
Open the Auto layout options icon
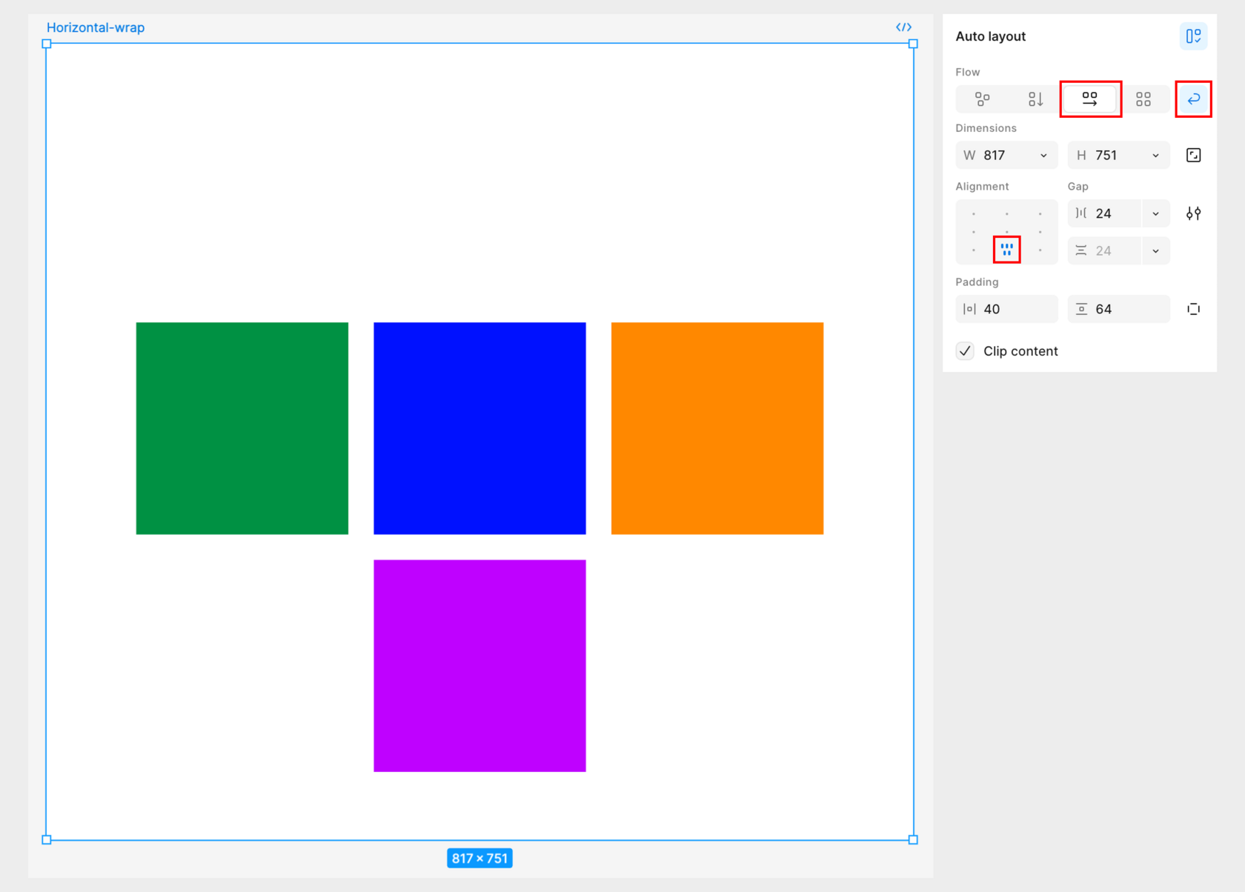[1193, 36]
